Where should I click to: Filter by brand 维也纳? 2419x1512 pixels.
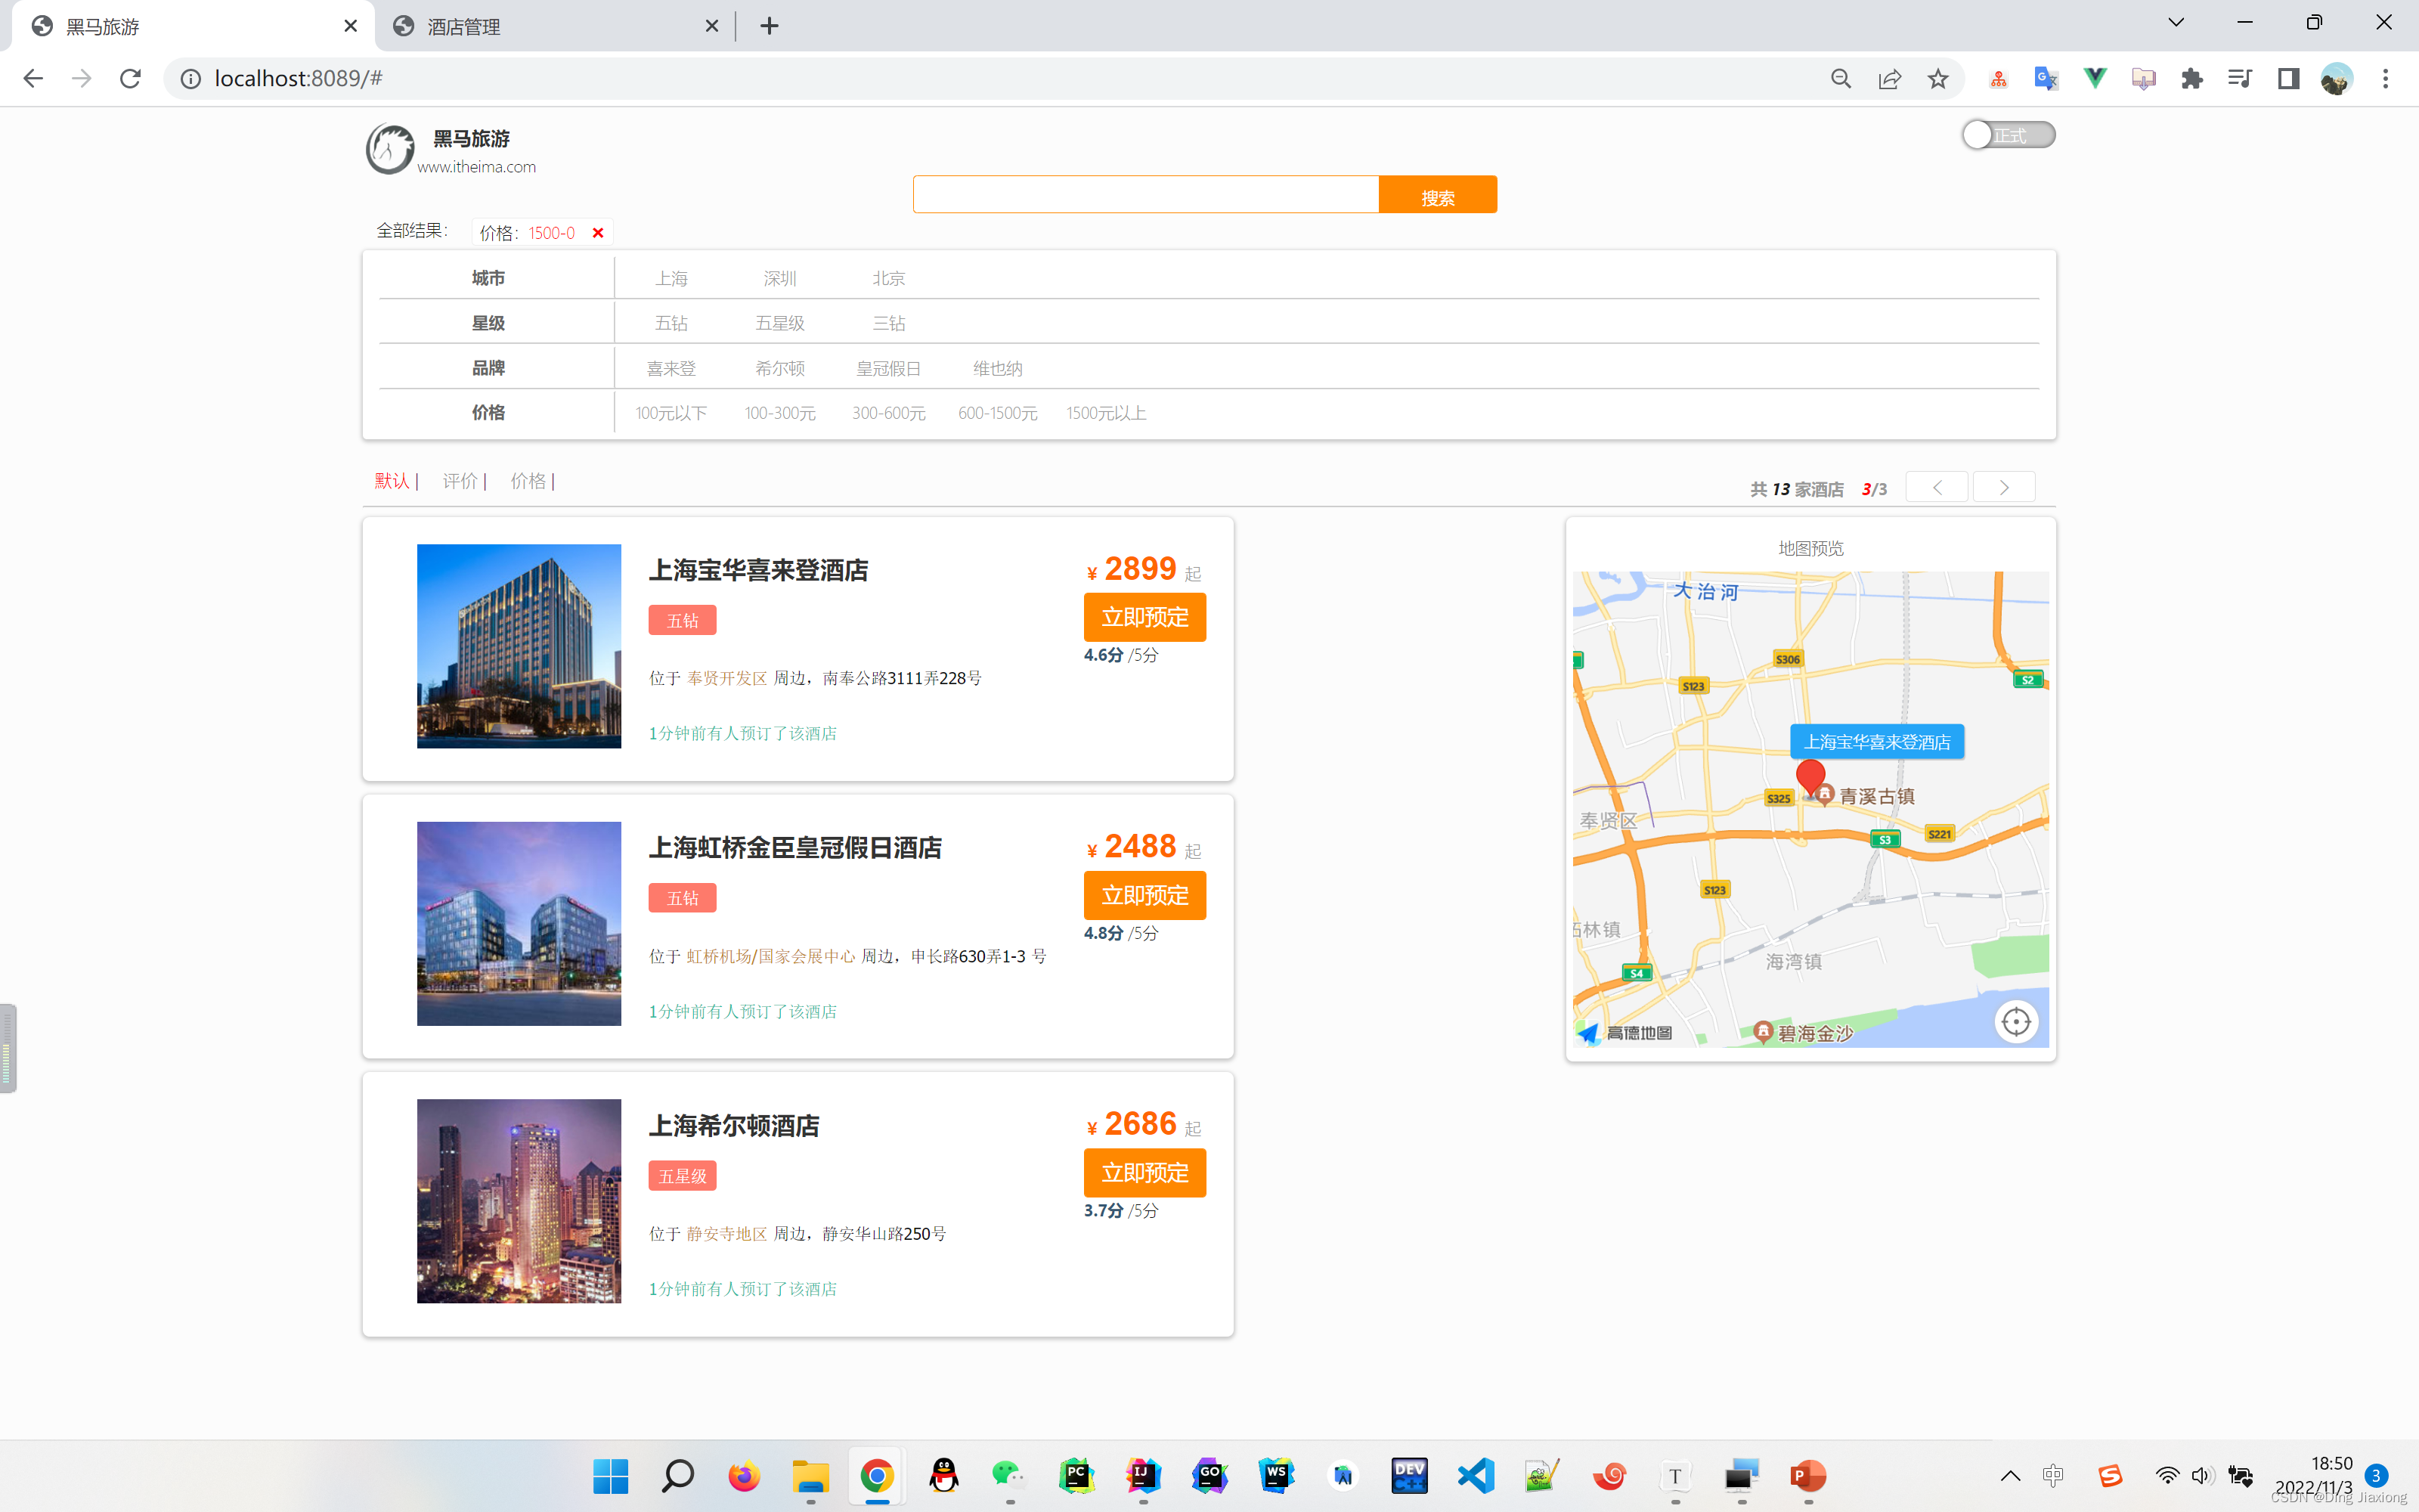click(x=998, y=369)
